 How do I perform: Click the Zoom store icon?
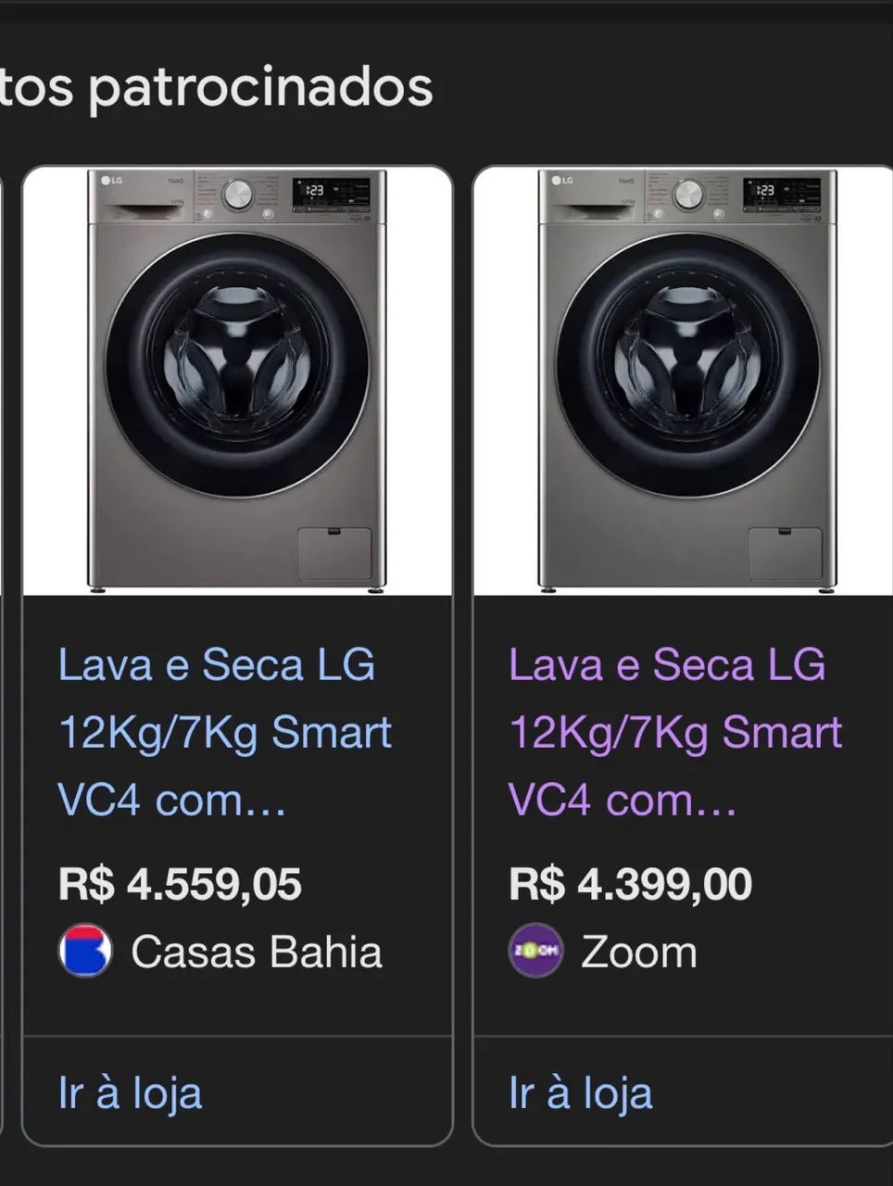535,950
